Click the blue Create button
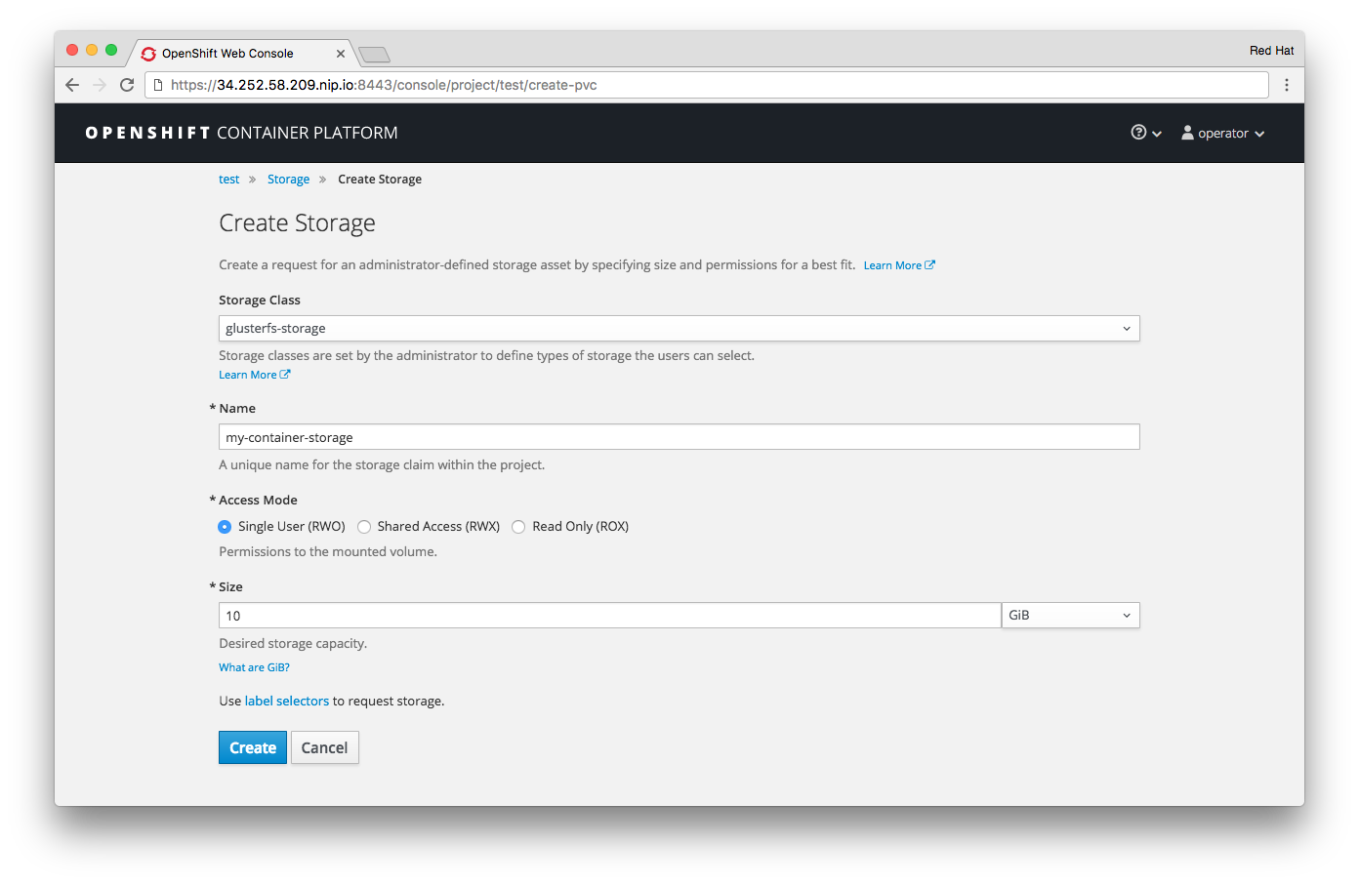This screenshot has height=884, width=1359. (x=253, y=747)
